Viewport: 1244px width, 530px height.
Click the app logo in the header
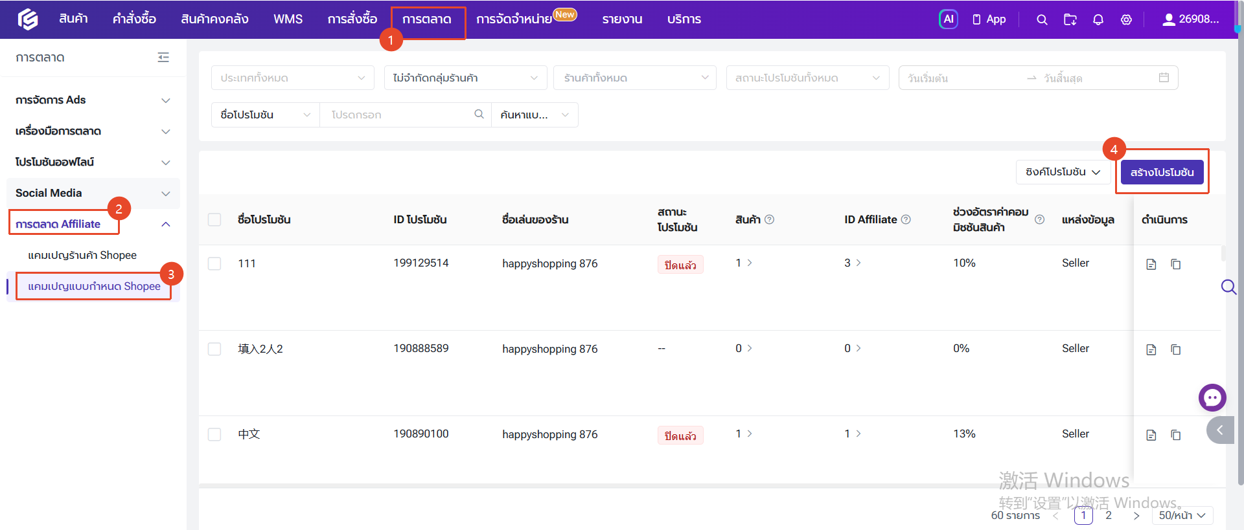28,19
